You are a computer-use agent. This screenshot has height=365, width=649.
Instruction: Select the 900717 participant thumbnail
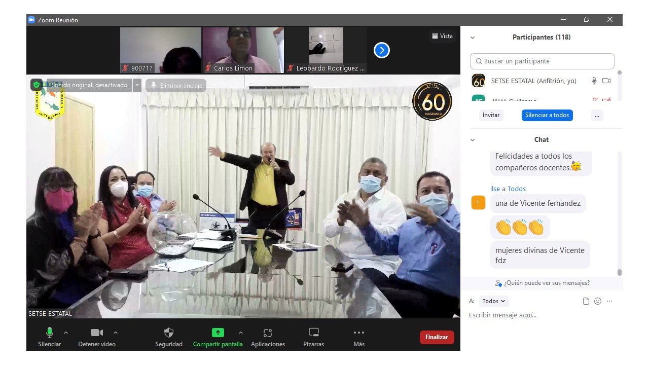tap(160, 50)
